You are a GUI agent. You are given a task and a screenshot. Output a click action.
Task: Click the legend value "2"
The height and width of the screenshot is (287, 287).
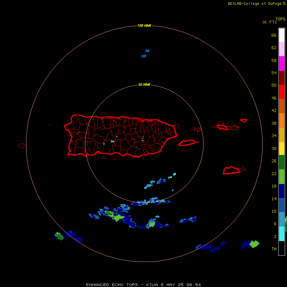pyautogui.click(x=275, y=237)
